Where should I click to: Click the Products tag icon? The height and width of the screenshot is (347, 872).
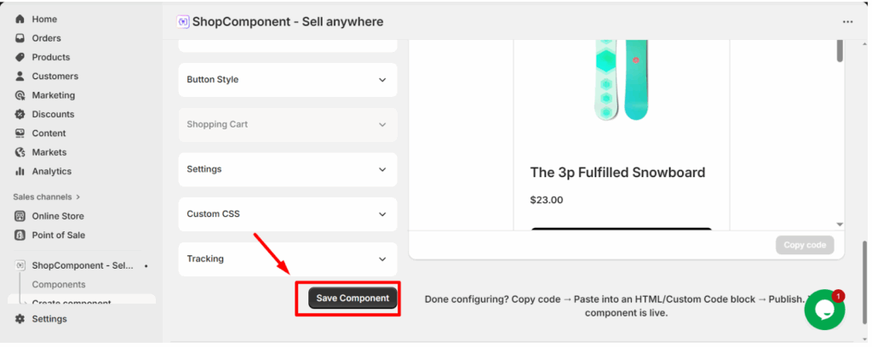(20, 57)
